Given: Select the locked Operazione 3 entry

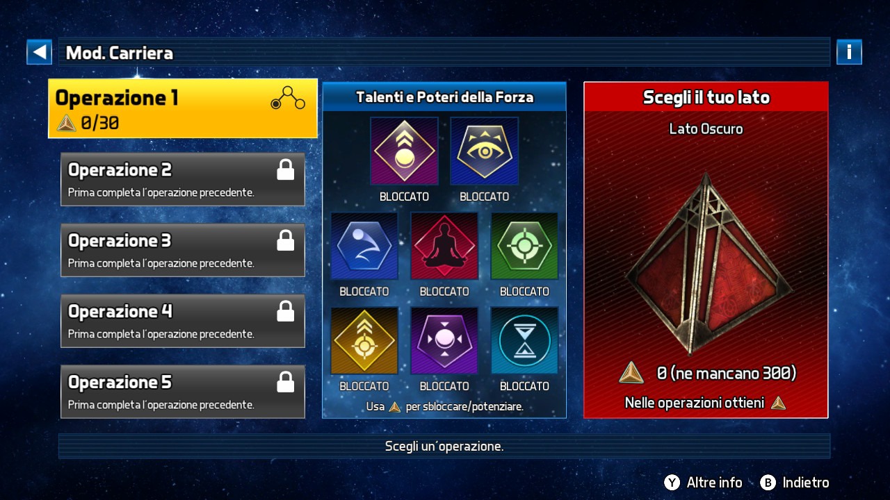Looking at the screenshot, I should coord(183,250).
